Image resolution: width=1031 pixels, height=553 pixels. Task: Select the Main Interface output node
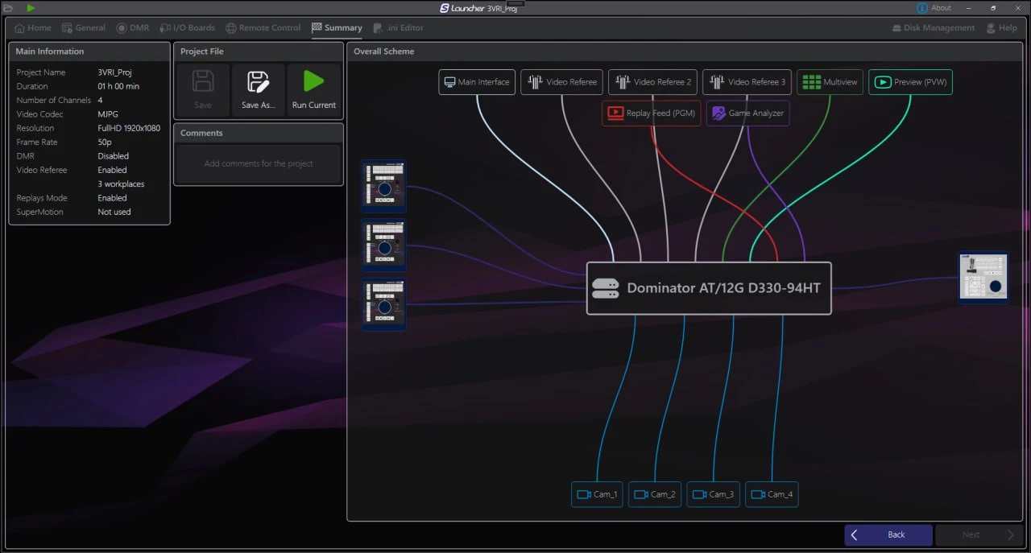[477, 82]
